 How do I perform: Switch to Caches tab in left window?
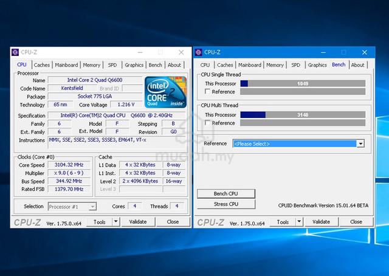click(x=42, y=65)
